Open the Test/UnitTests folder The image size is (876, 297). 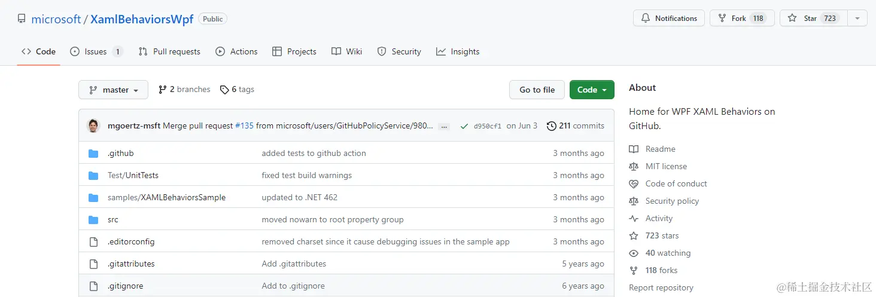click(133, 176)
